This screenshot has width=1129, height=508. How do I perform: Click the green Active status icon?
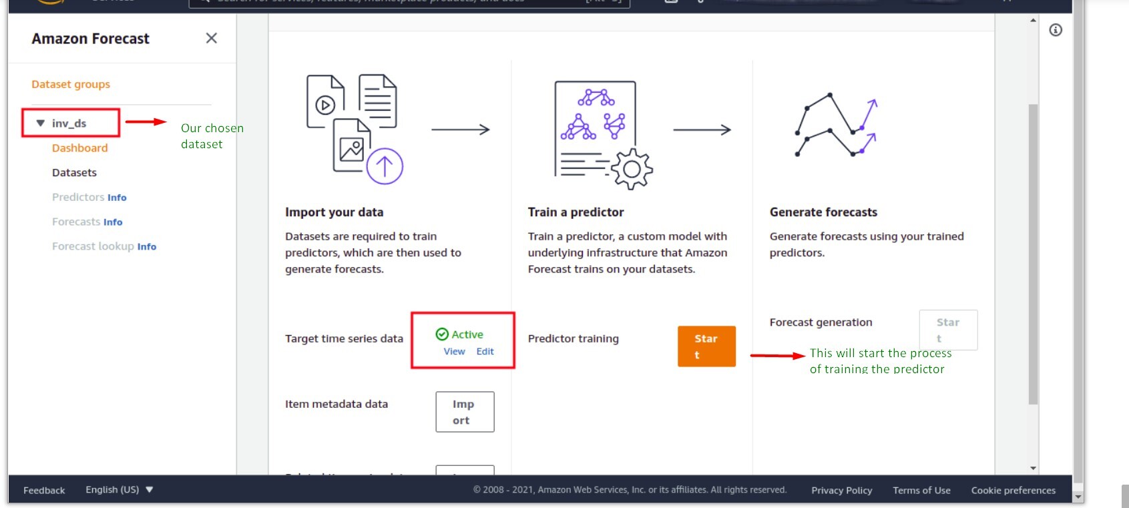click(442, 334)
